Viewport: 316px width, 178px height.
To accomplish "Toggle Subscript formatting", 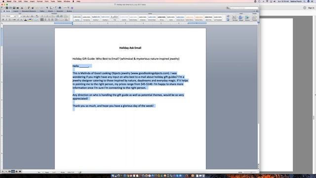I will point(21,20).
